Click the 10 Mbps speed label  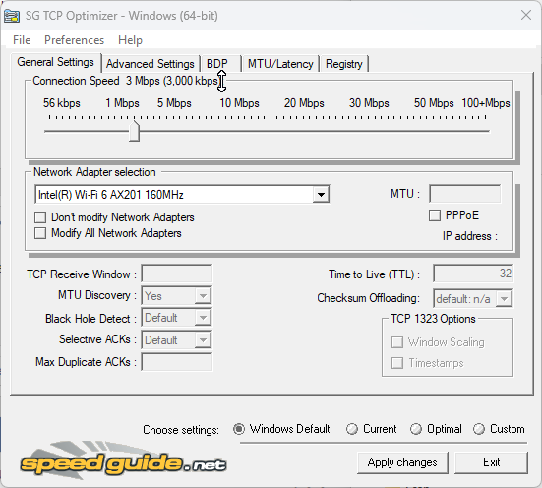[x=239, y=103]
